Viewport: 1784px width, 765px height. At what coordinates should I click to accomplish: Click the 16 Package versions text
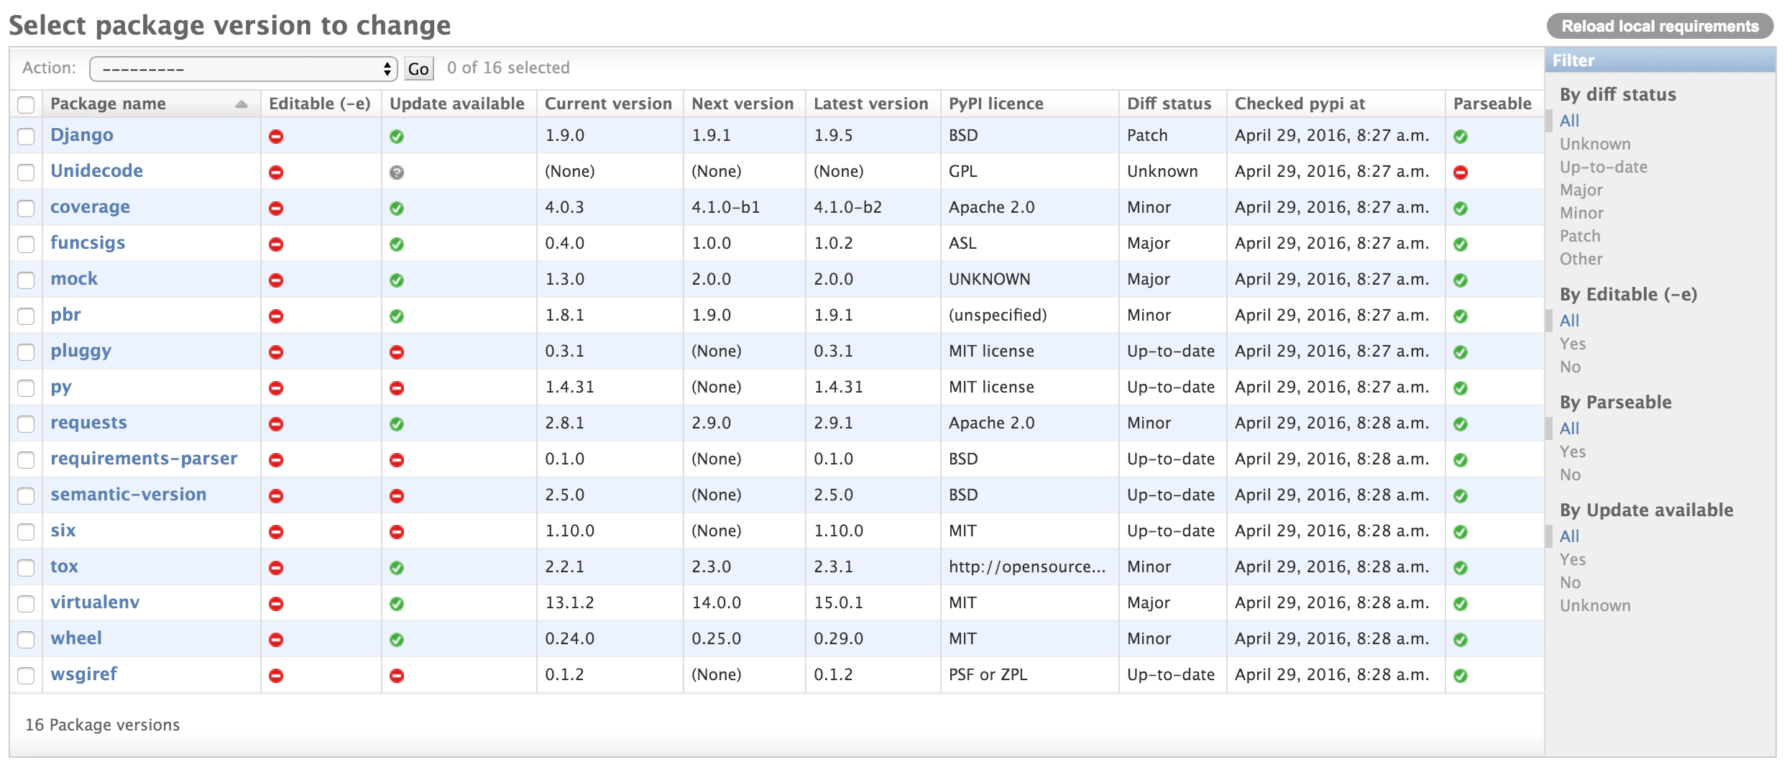102,725
